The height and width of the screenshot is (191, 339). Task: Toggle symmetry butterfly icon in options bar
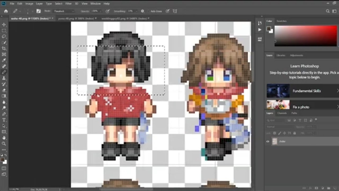point(175,11)
